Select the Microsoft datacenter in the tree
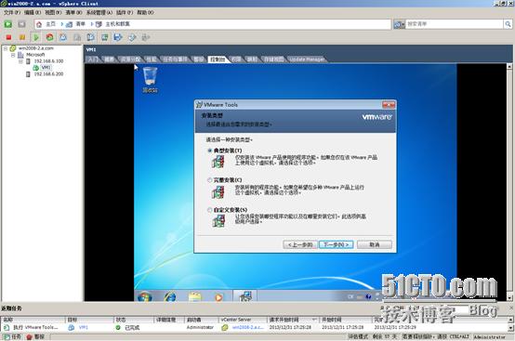Viewport: 515px width, 341px height. tap(35, 55)
